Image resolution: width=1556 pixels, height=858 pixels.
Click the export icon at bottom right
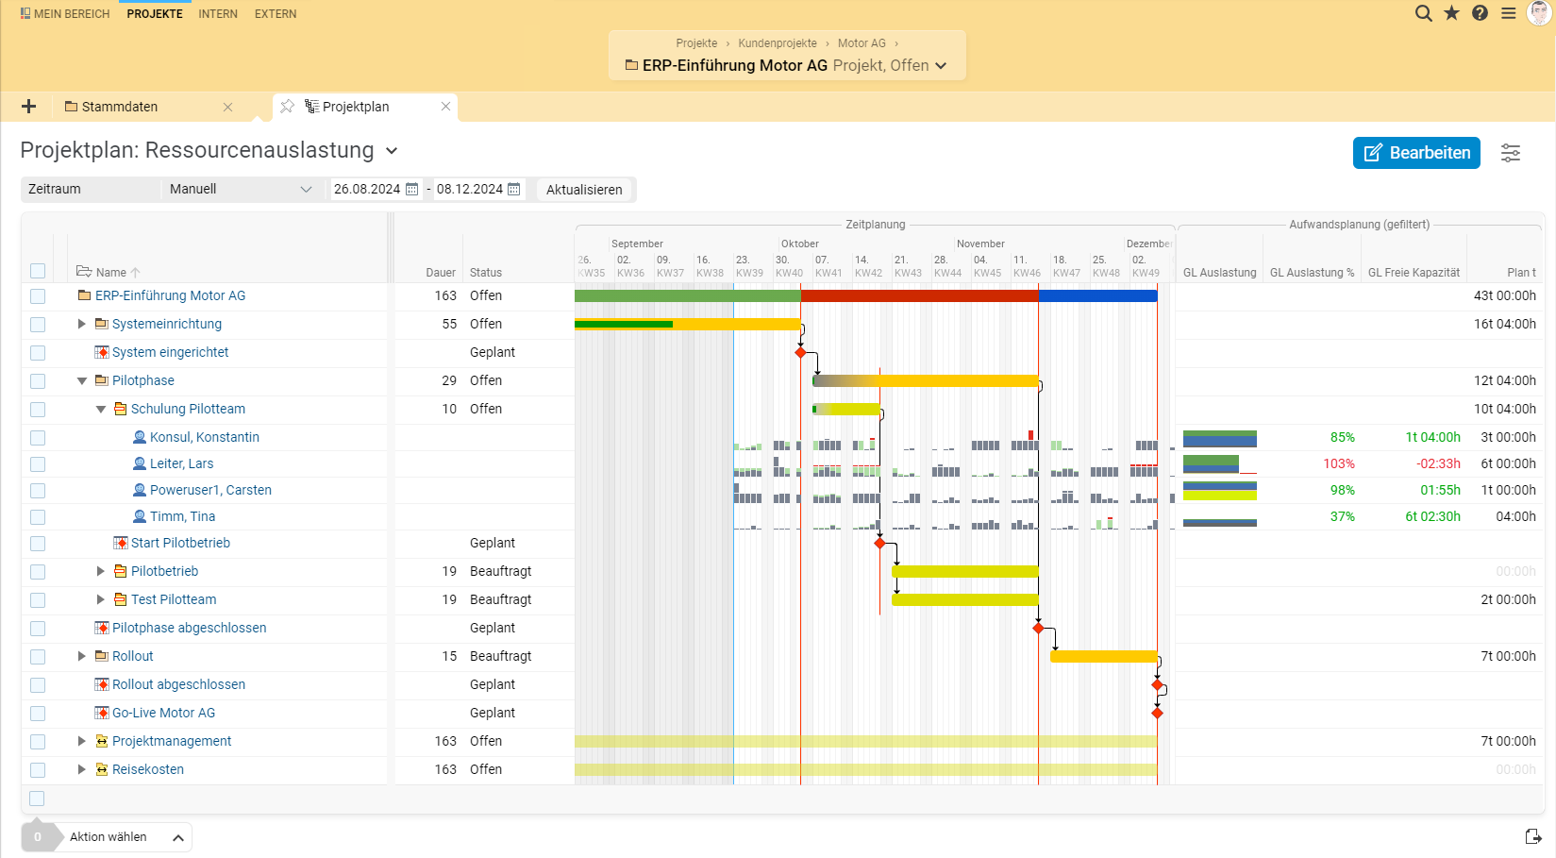1533,835
